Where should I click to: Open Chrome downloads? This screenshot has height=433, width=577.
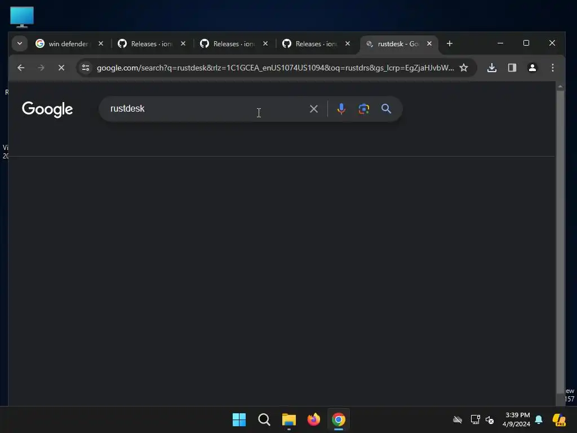[x=492, y=68]
